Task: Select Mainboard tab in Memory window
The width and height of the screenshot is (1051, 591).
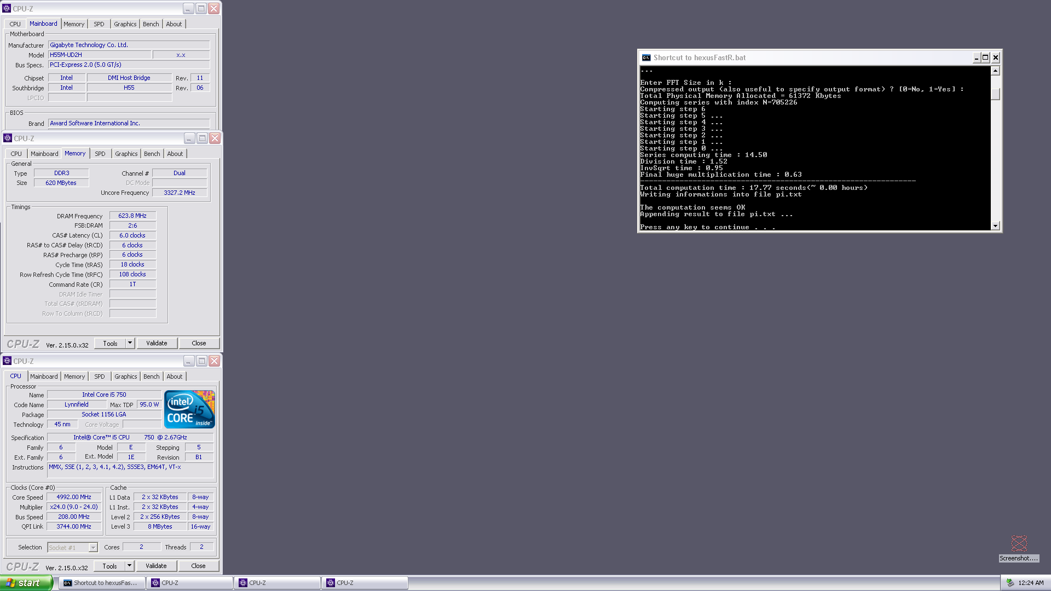Action: (x=44, y=154)
